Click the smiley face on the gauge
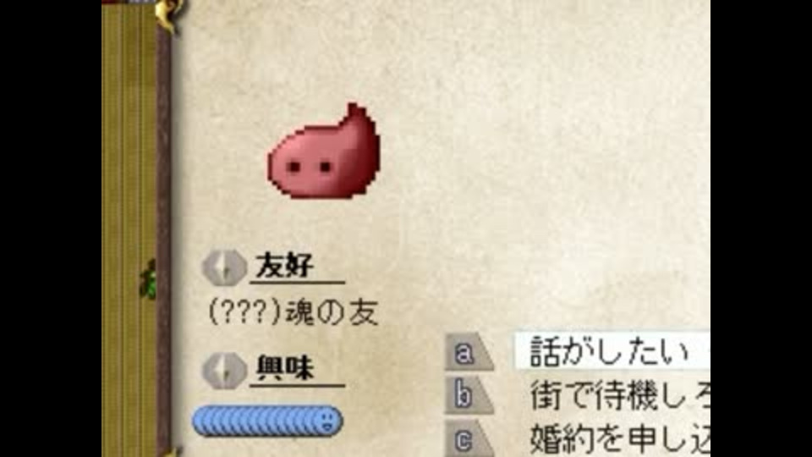The image size is (812, 457). 326,421
